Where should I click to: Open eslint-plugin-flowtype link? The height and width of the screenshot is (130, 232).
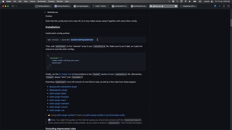tap(59, 97)
